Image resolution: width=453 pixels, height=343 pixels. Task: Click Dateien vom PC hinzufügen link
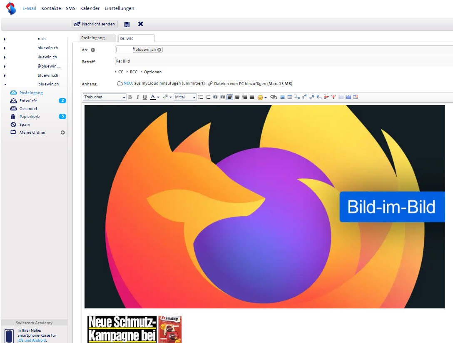tap(253, 83)
